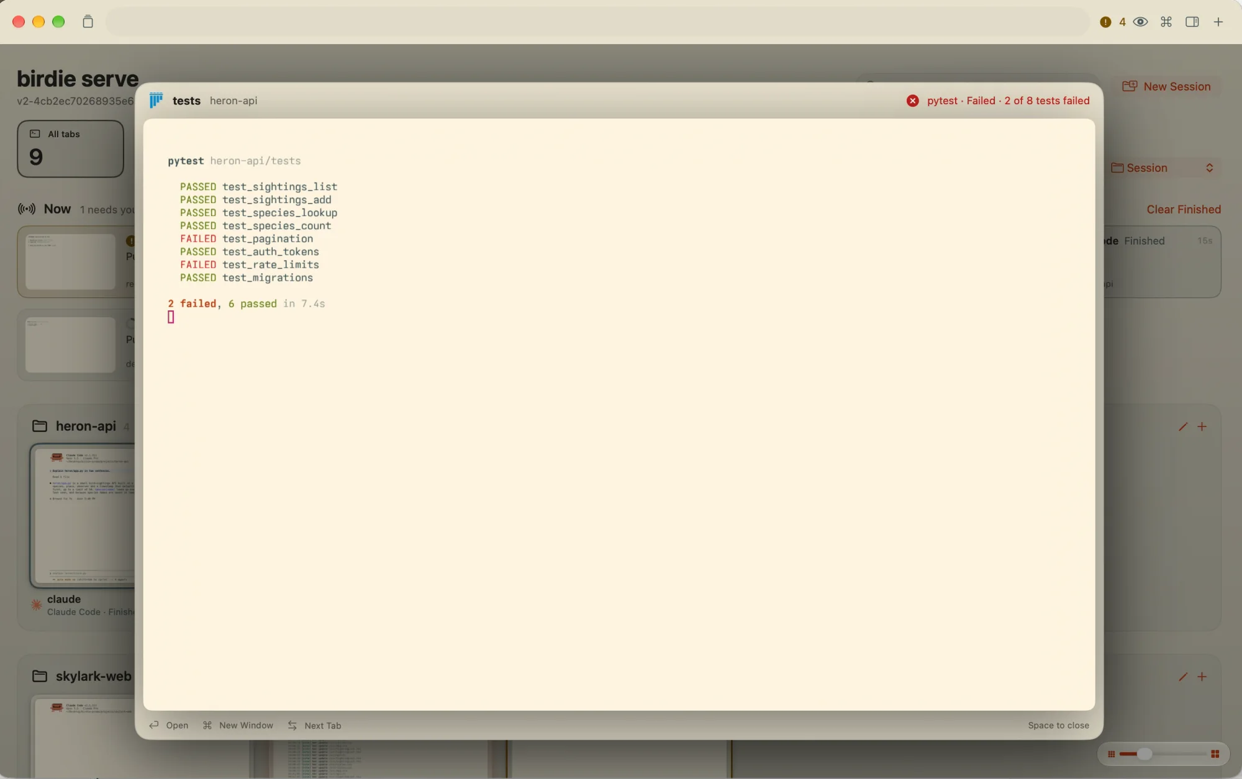Click the heron-api group heading
Viewport: 1242px width, 779px height.
click(x=86, y=426)
